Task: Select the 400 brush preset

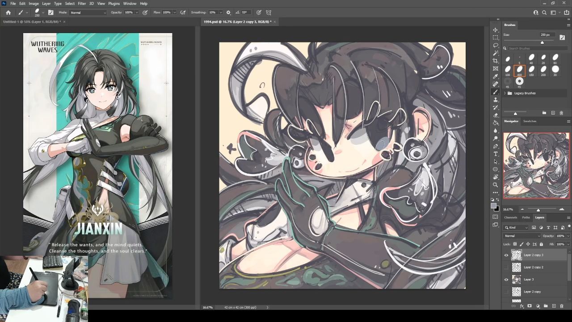Action: (x=520, y=70)
